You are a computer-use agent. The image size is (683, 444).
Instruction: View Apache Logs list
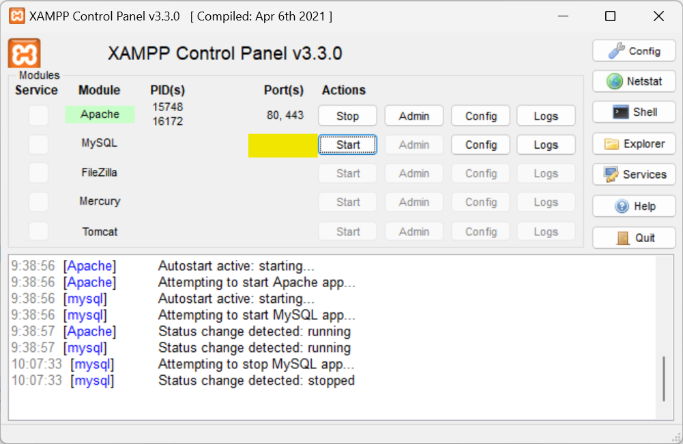coord(546,116)
